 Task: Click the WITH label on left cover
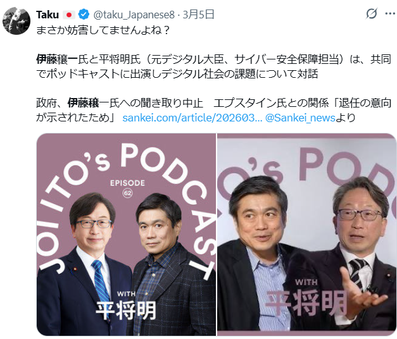(x=126, y=294)
